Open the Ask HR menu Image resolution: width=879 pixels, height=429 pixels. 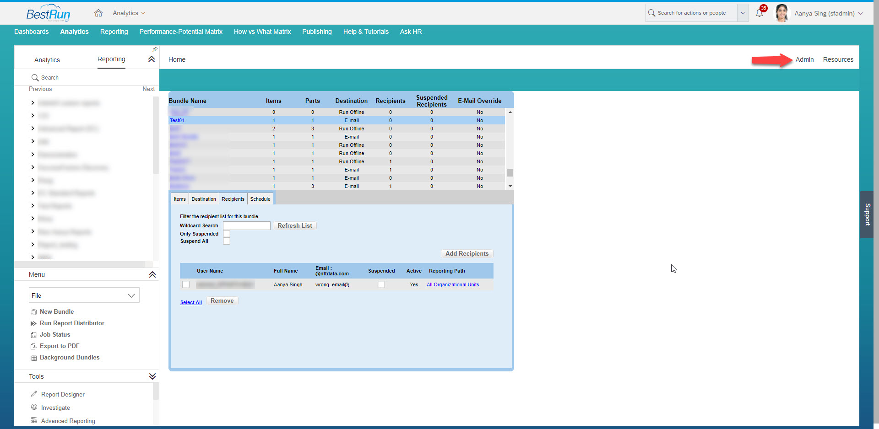(411, 32)
